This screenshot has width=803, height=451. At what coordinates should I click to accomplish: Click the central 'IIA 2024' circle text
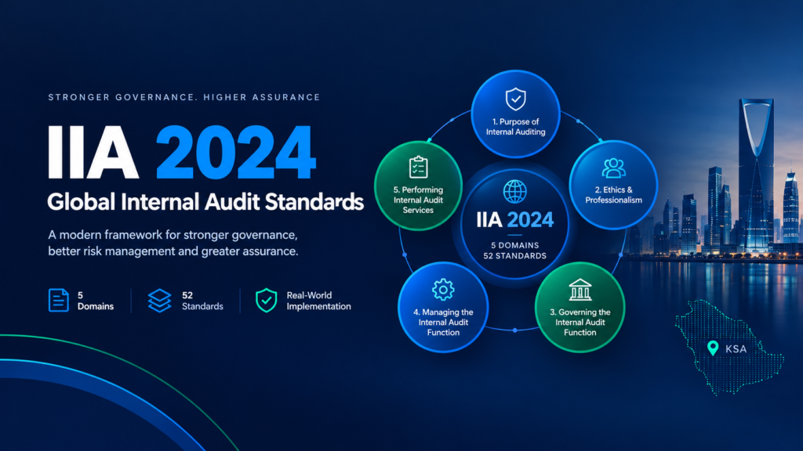514,220
